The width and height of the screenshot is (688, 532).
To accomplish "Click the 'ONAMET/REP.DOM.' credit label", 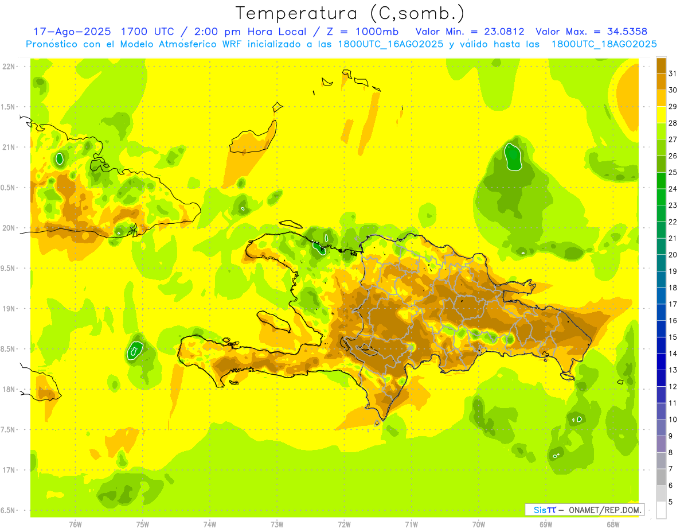I will point(604,510).
